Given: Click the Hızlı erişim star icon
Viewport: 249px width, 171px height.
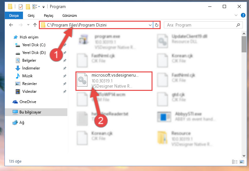Looking at the screenshot, I should coord(16,37).
